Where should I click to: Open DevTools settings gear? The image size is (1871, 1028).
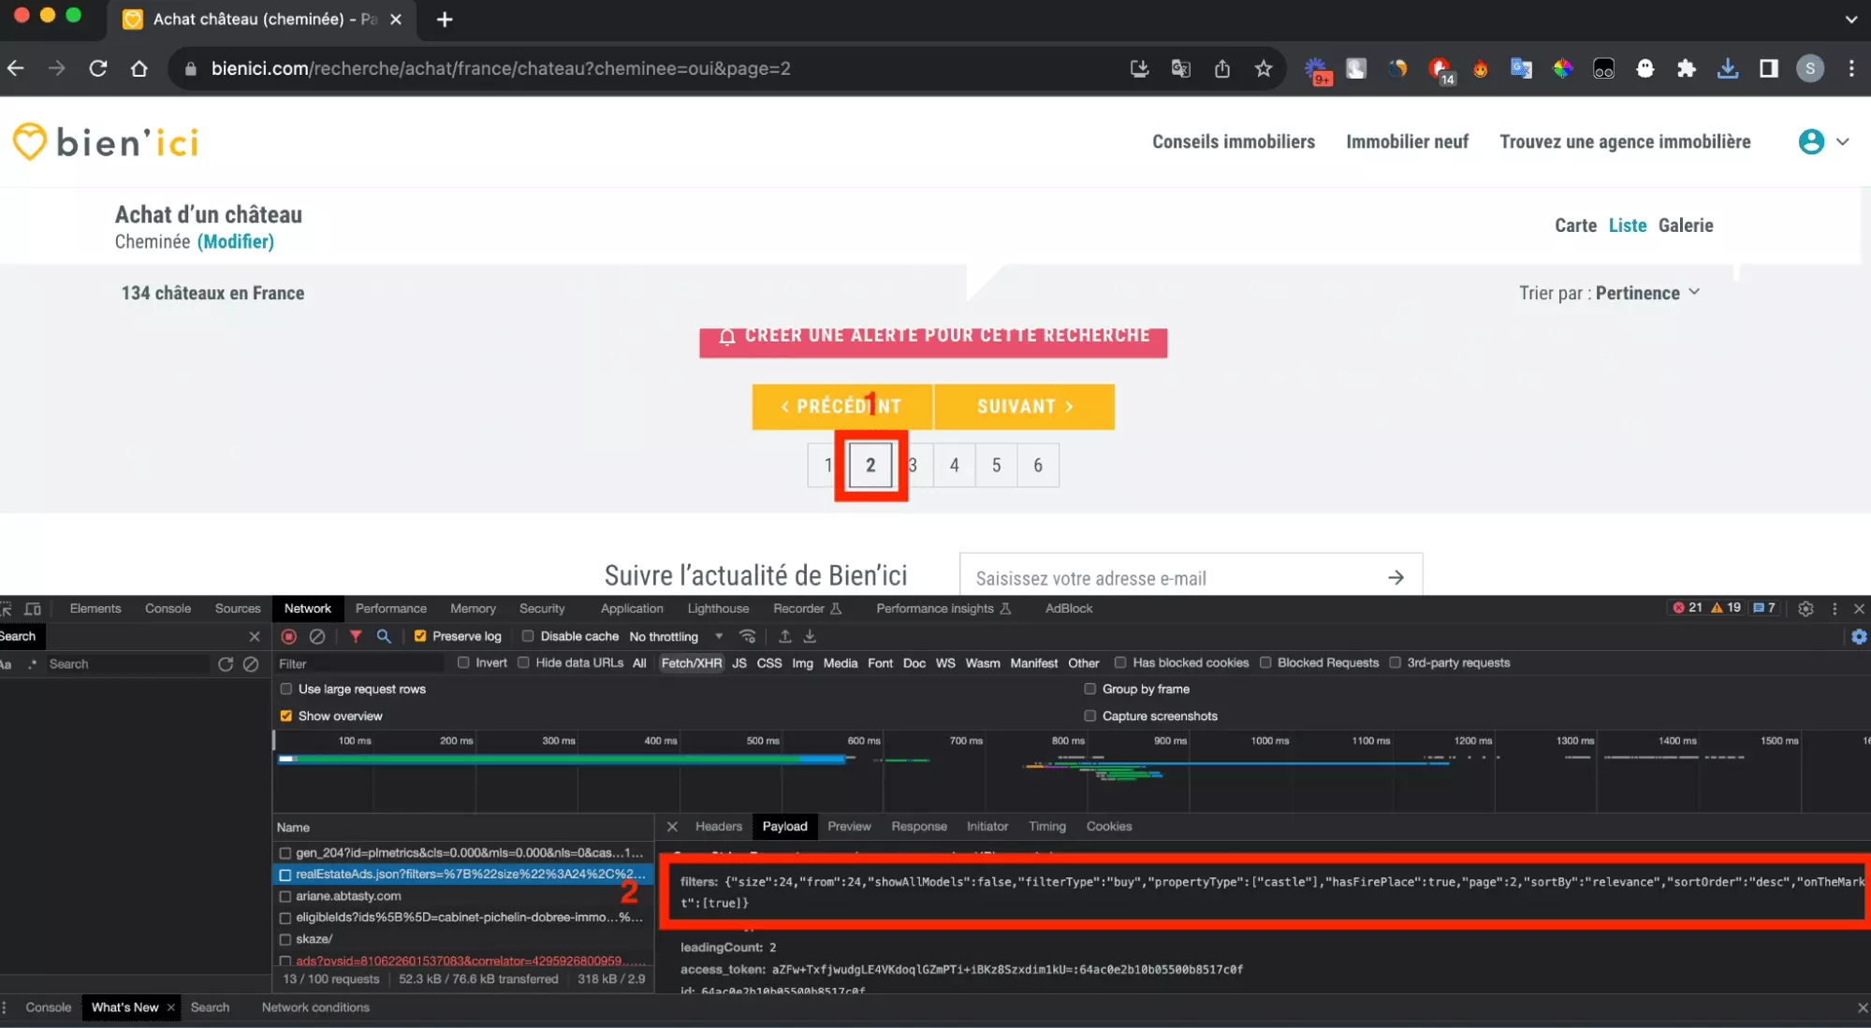[1805, 608]
